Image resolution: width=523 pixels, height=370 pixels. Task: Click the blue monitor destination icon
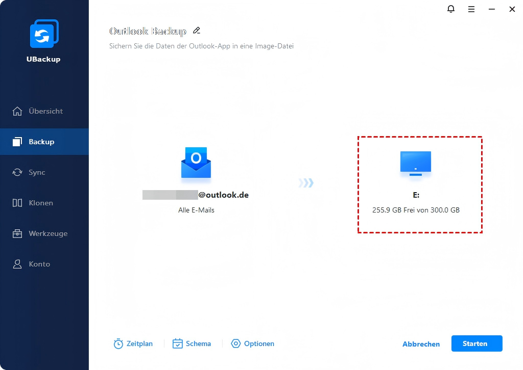(415, 164)
